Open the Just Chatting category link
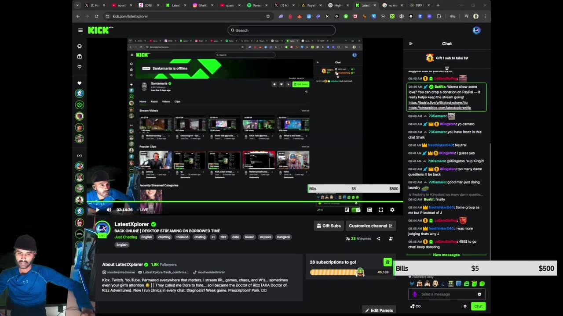The width and height of the screenshot is (563, 316). point(126,237)
